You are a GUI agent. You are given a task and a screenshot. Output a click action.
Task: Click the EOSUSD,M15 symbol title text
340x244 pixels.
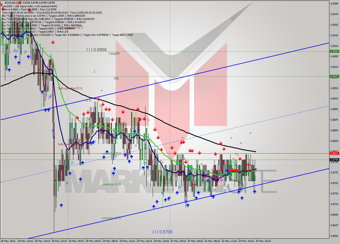[13, 3]
